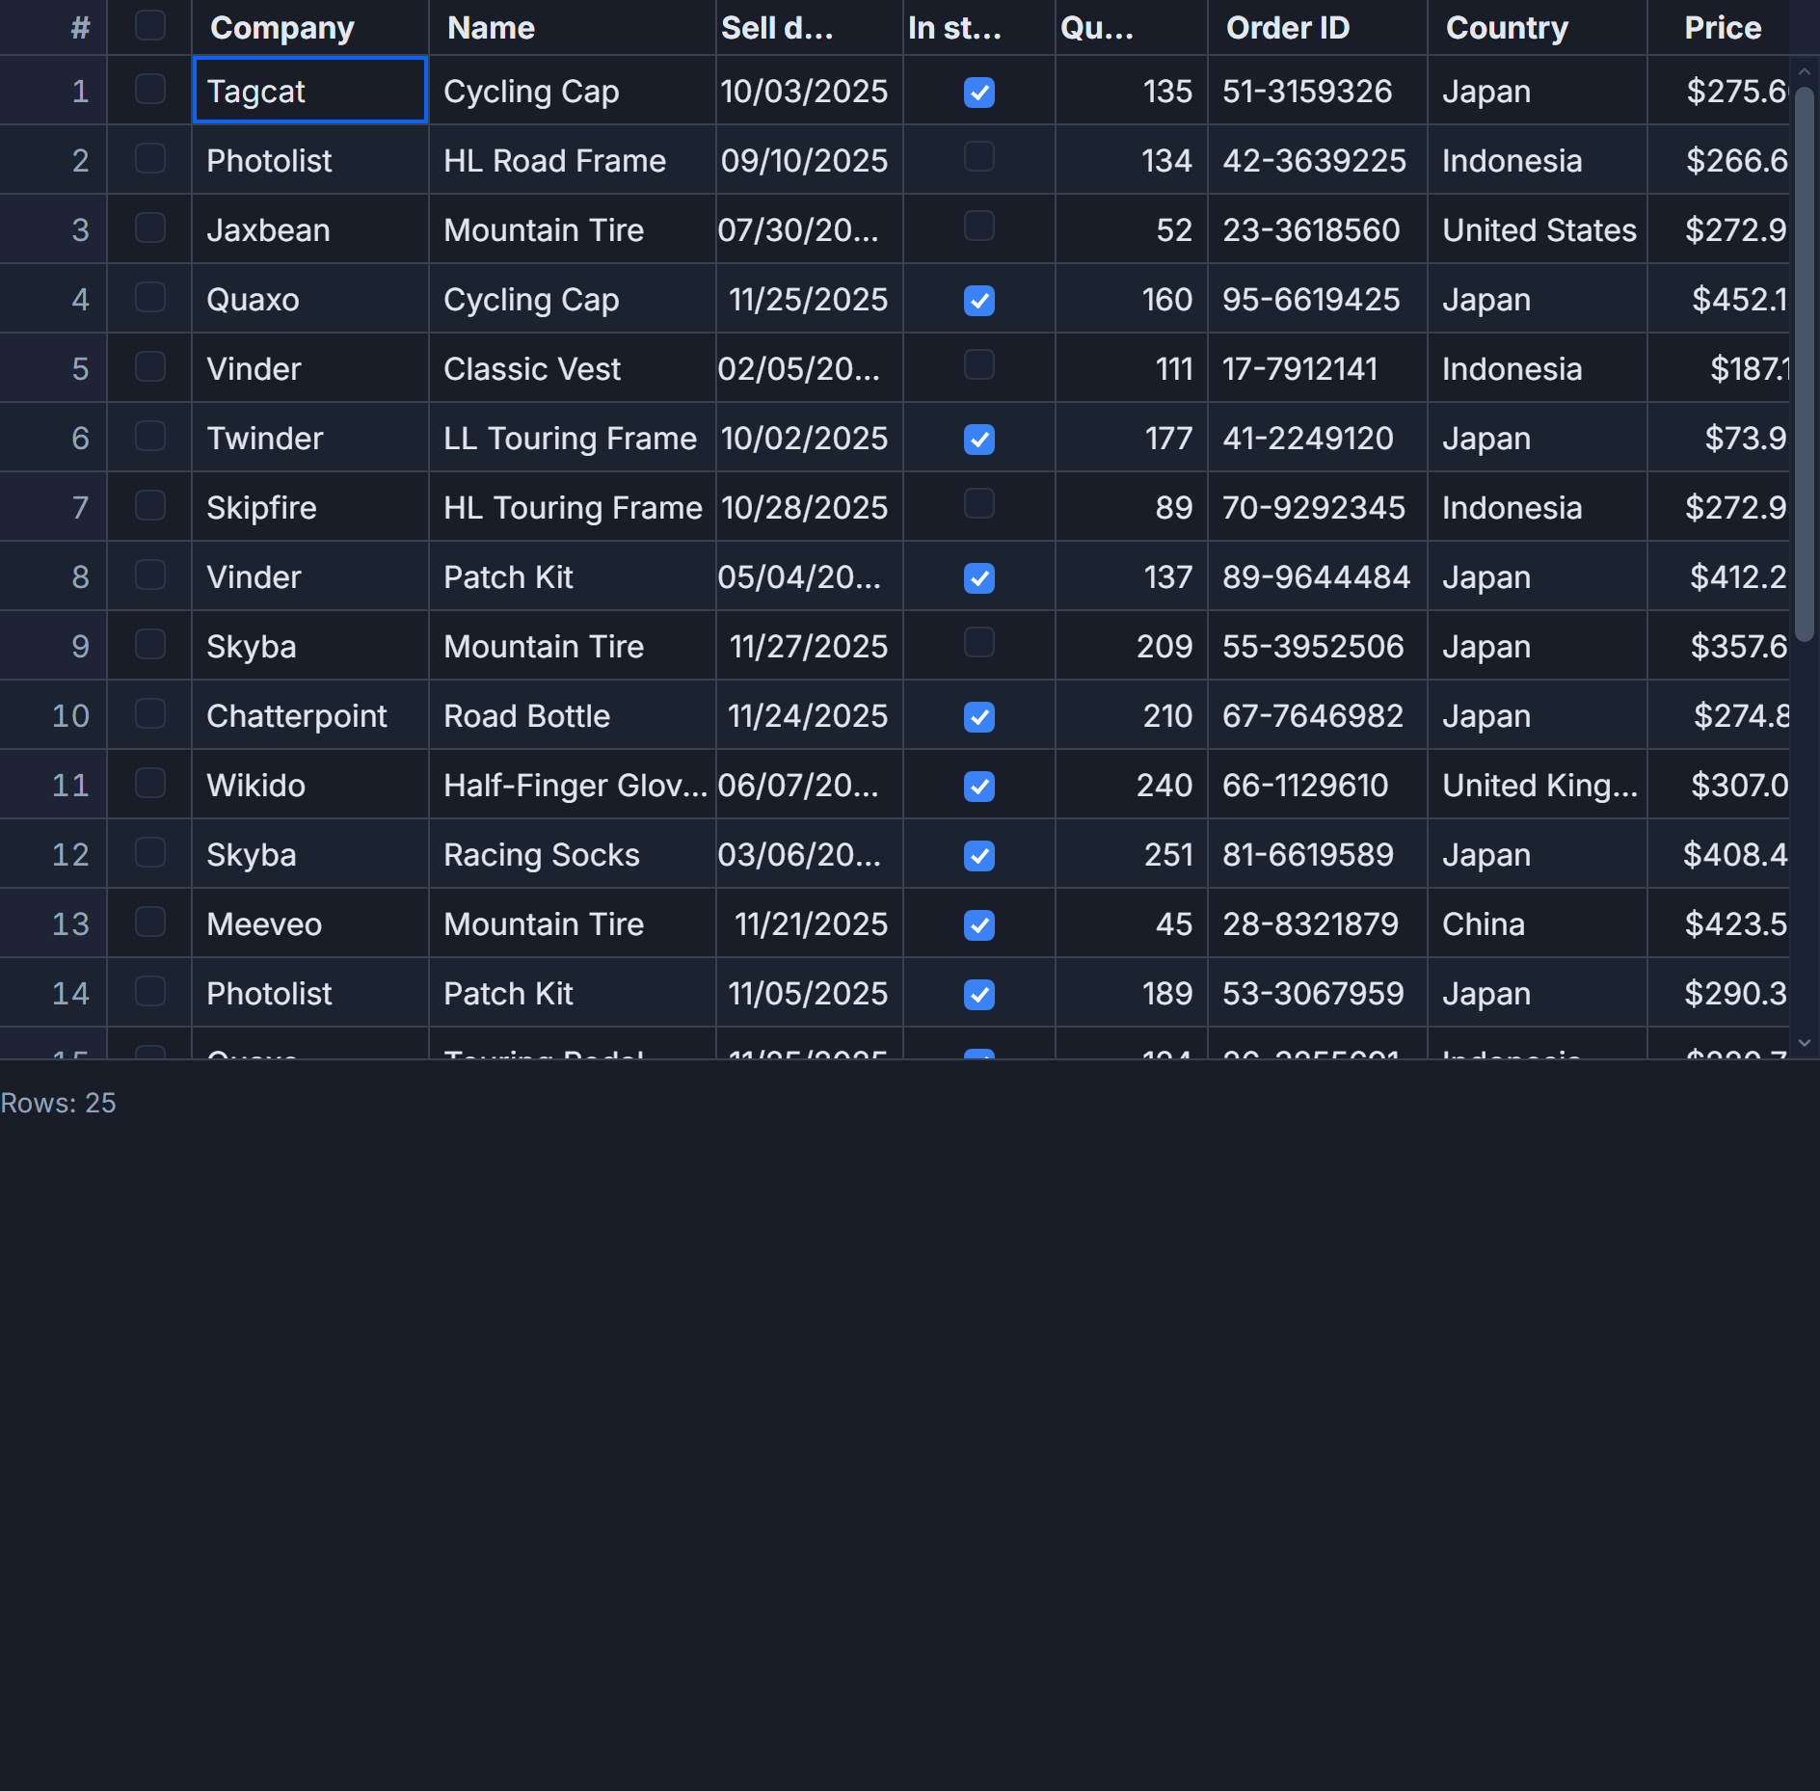The height and width of the screenshot is (1791, 1820).
Task: Click quantity cell 52
Action: [1132, 229]
